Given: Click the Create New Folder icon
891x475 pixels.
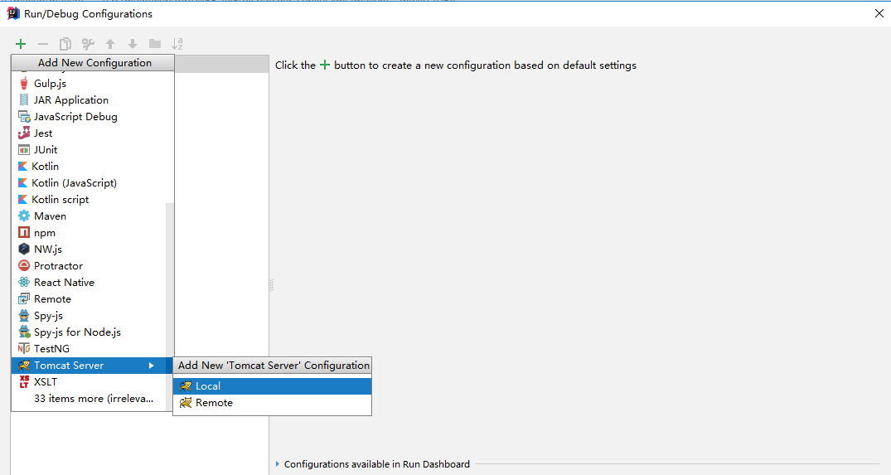Looking at the screenshot, I should (154, 44).
